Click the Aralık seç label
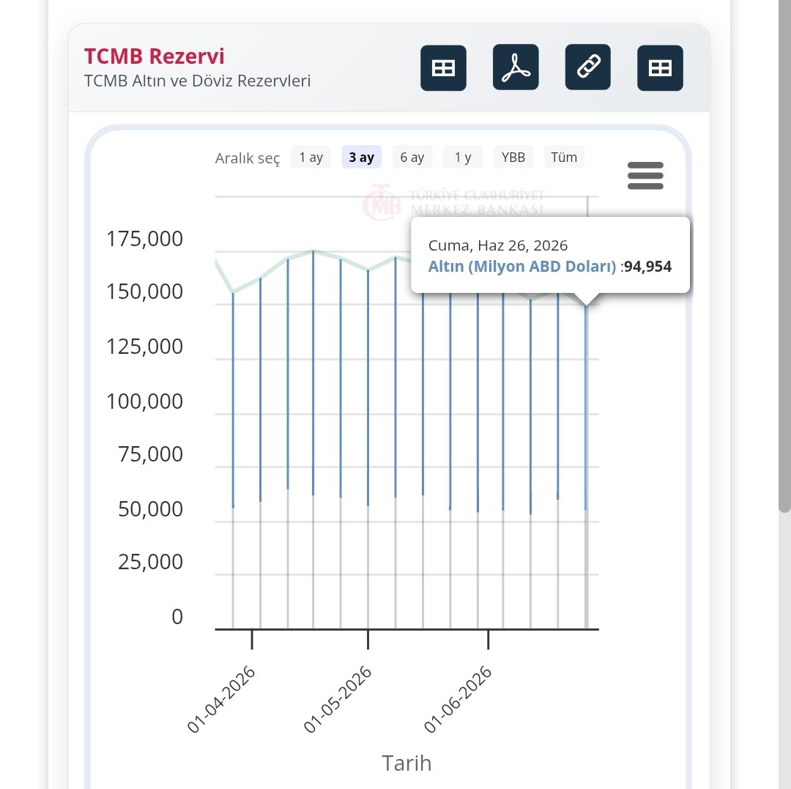The image size is (791, 789). pos(248,158)
